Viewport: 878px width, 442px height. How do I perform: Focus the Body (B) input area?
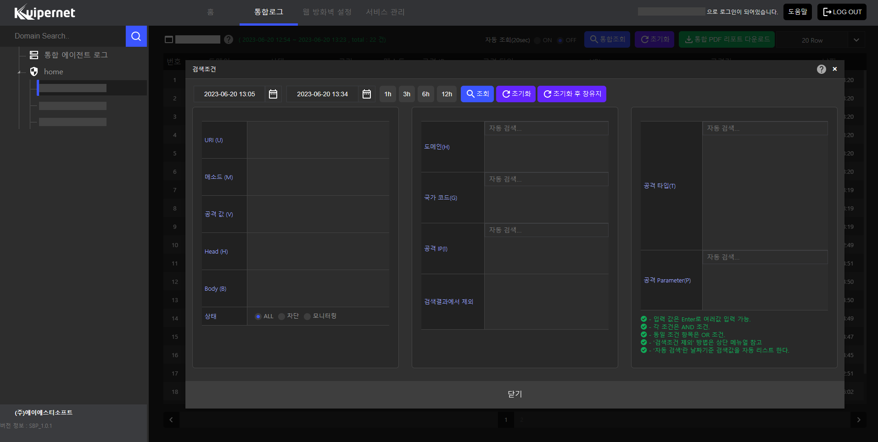(318, 289)
